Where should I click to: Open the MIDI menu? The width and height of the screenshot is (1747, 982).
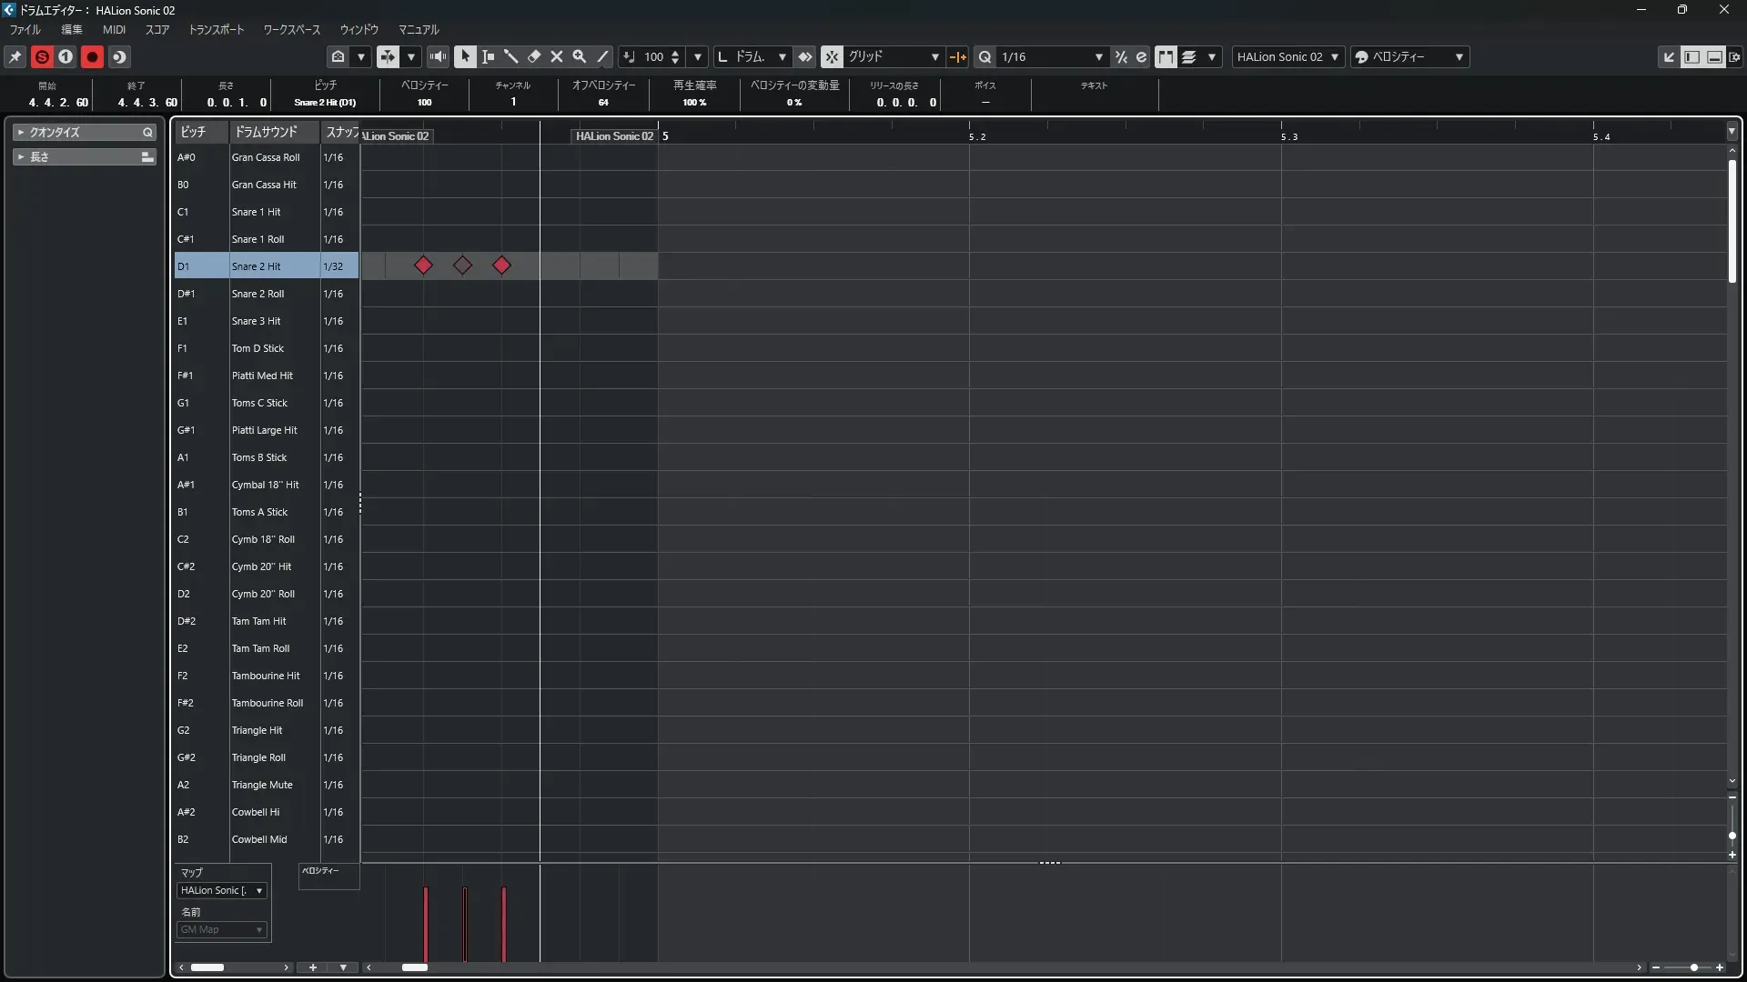point(114,29)
